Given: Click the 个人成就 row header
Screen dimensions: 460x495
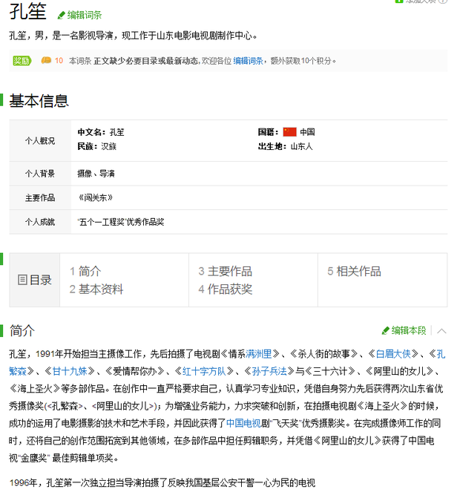Looking at the screenshot, I should [40, 222].
